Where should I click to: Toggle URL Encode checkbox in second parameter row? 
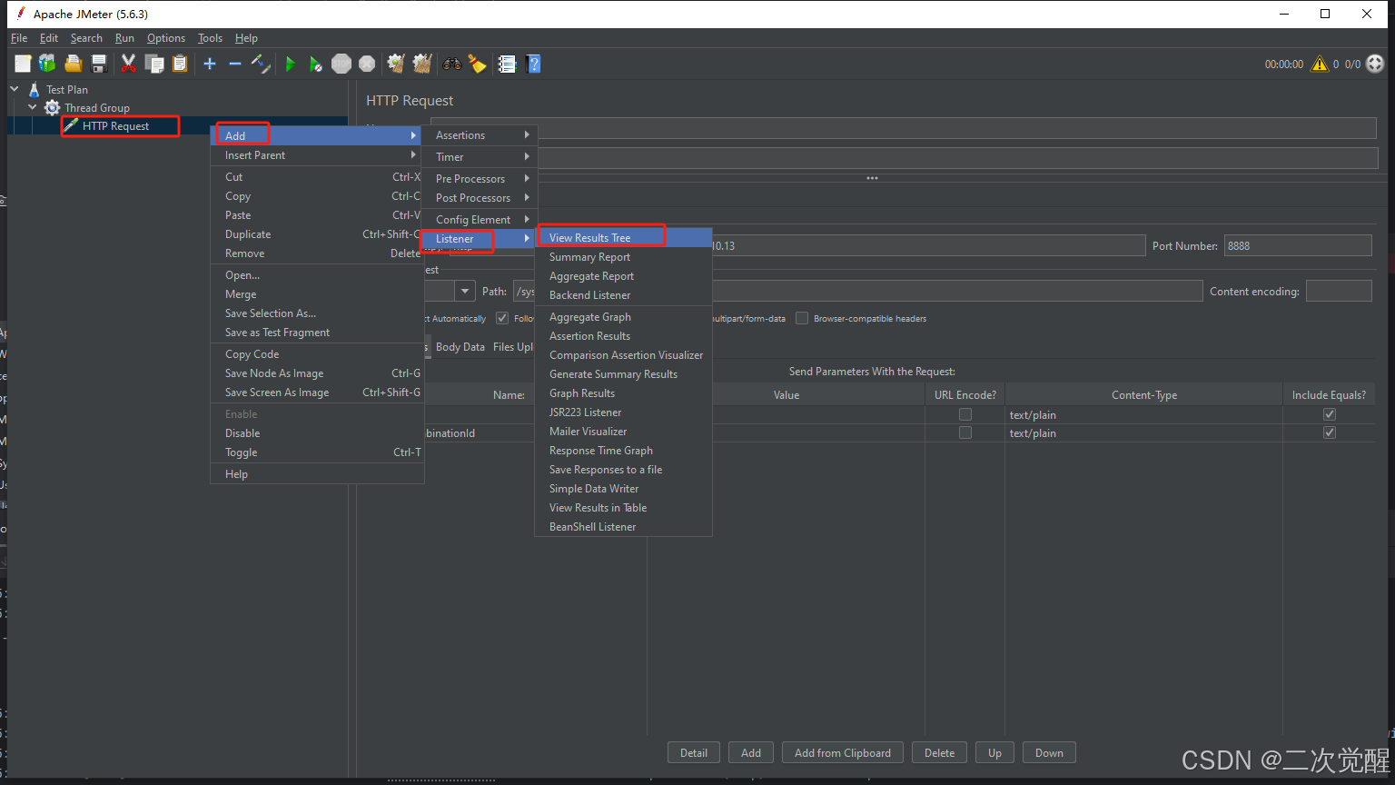point(965,432)
